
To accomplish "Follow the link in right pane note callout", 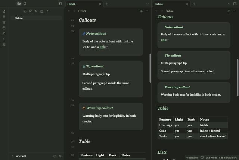I will coord(164,40).
